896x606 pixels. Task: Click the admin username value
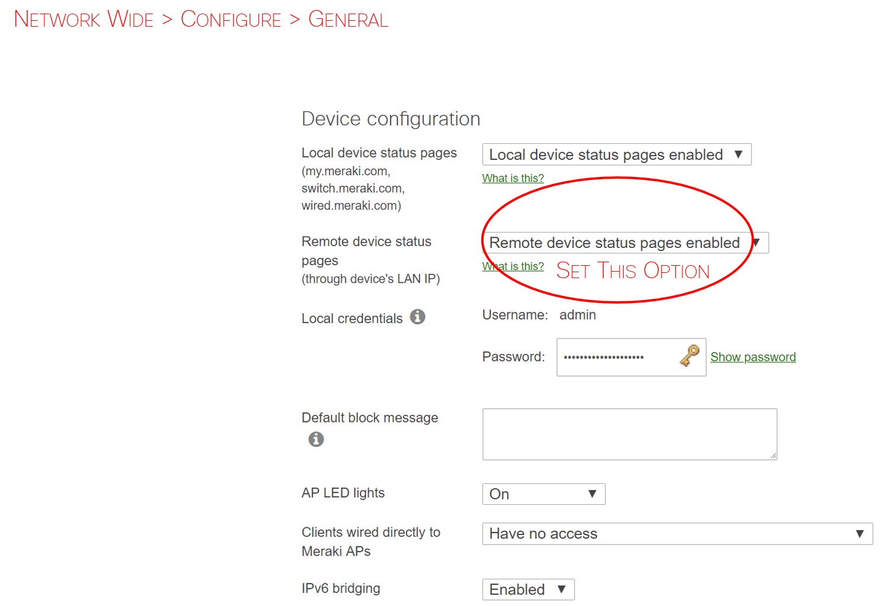pos(577,314)
